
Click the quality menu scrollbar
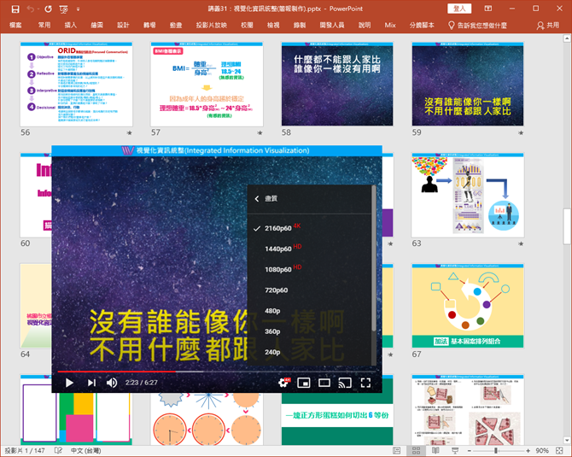[x=374, y=259]
